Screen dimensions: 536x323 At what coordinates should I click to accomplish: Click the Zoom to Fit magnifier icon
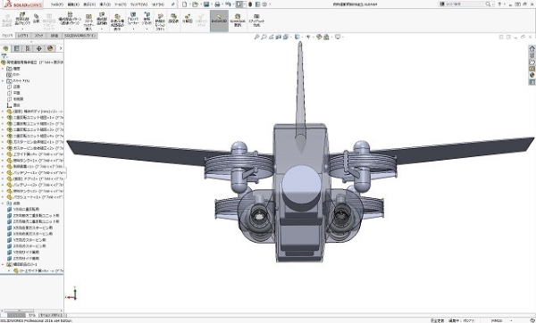[x=256, y=37]
